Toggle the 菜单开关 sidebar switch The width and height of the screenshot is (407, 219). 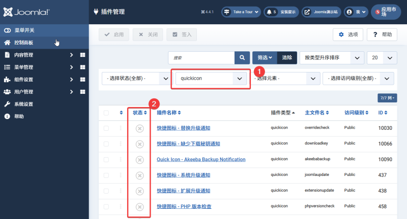point(19,30)
